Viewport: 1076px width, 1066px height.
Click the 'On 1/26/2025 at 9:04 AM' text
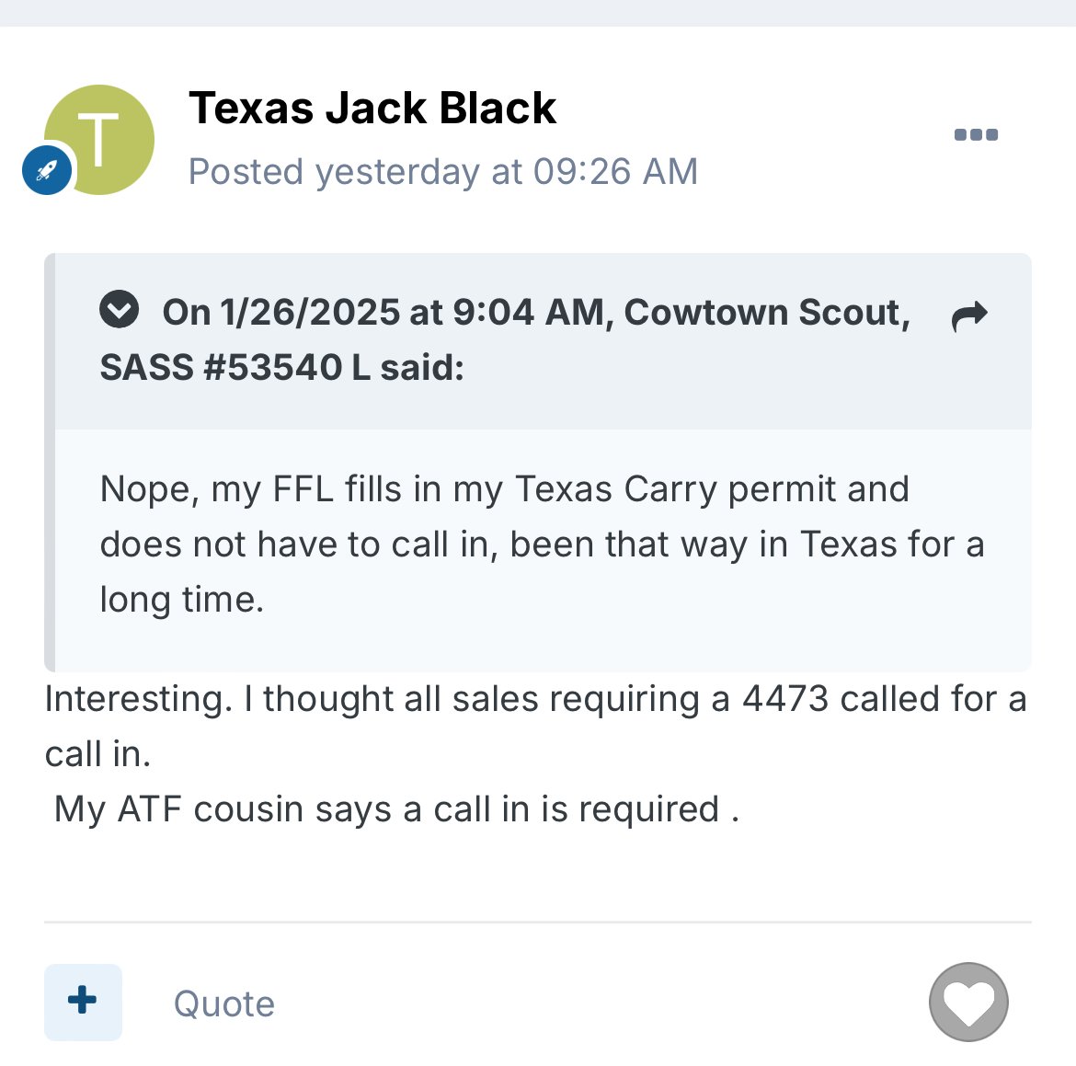(383, 313)
